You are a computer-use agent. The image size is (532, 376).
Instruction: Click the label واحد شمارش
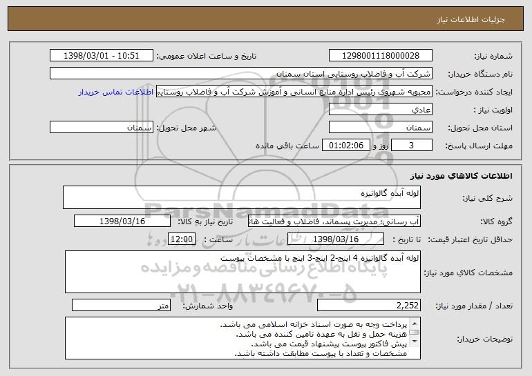pyautogui.click(x=208, y=306)
